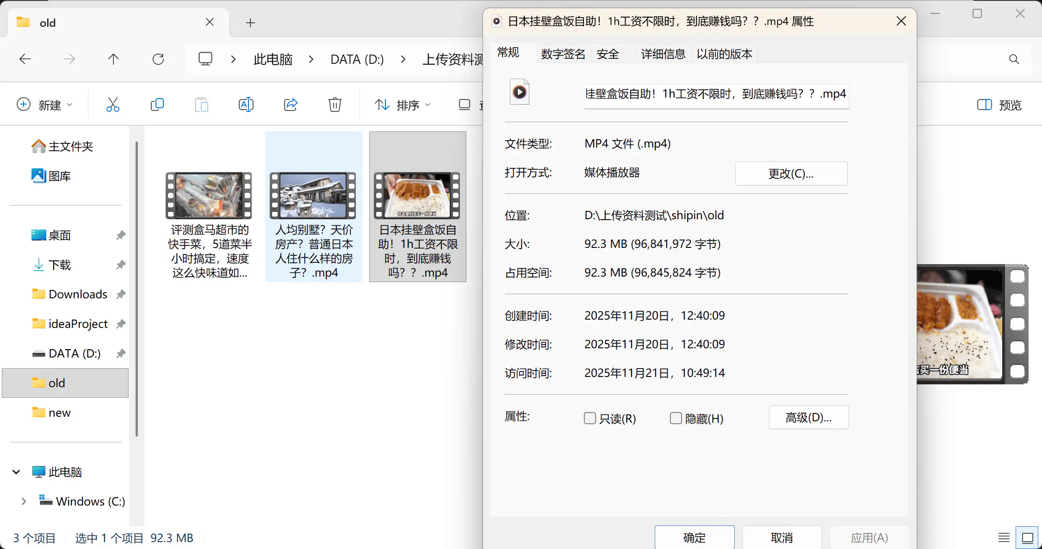Switch to the 详细信息 tab
The width and height of the screenshot is (1042, 549).
click(x=663, y=54)
